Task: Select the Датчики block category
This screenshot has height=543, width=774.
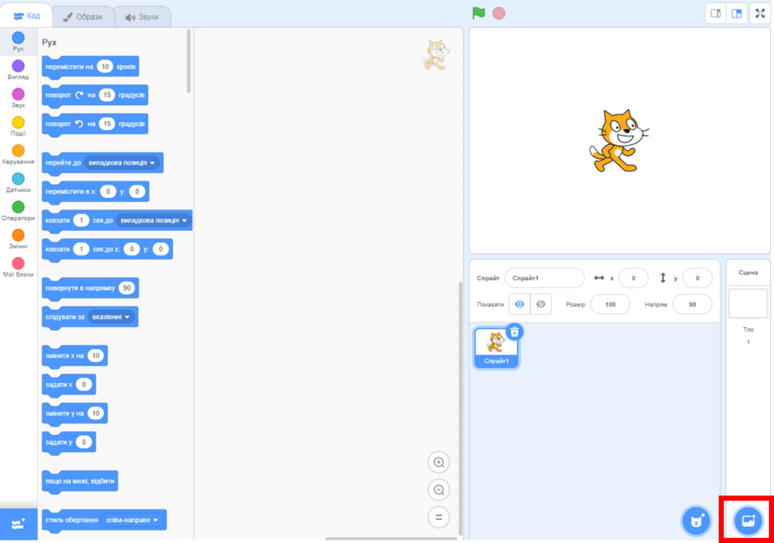Action: (18, 182)
